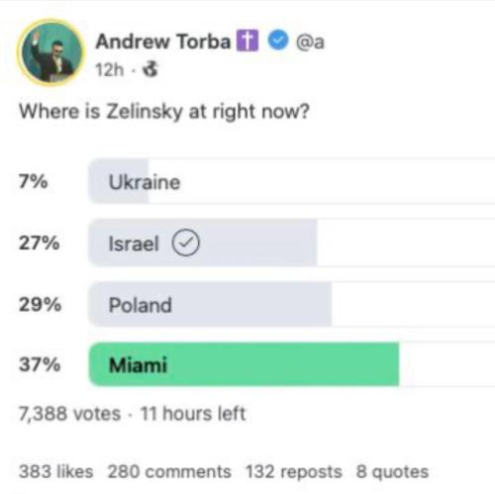This screenshot has width=495, height=494.
Task: Open the 12h timestamp link
Action: 110,70
